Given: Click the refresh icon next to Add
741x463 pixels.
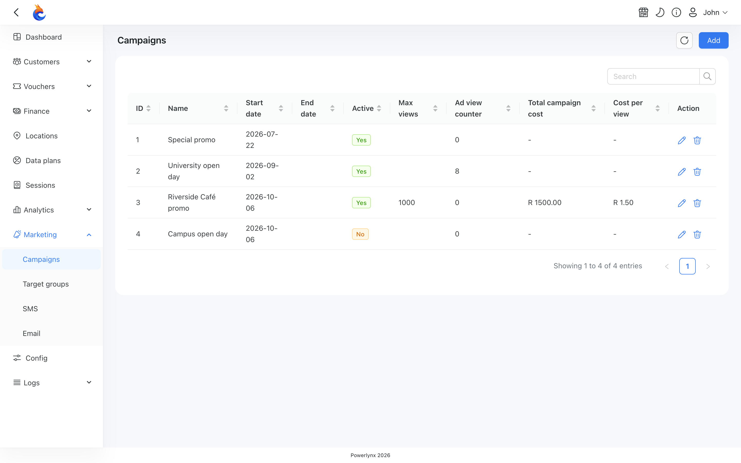Looking at the screenshot, I should (x=684, y=40).
